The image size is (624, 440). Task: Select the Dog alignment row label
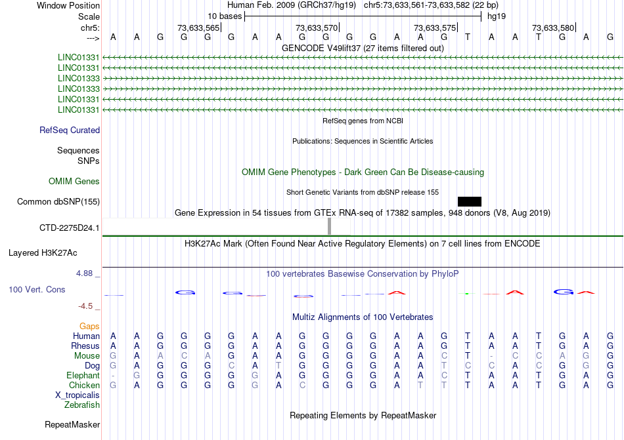(x=92, y=366)
